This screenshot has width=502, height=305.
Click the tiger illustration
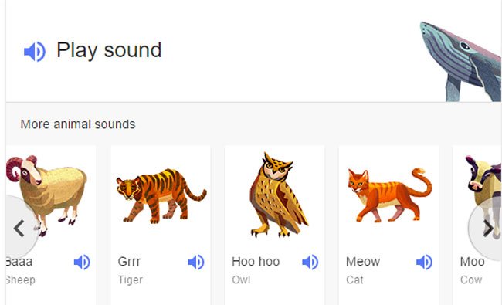(x=161, y=196)
